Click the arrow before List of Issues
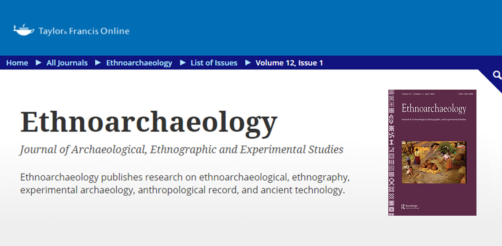 point(182,63)
